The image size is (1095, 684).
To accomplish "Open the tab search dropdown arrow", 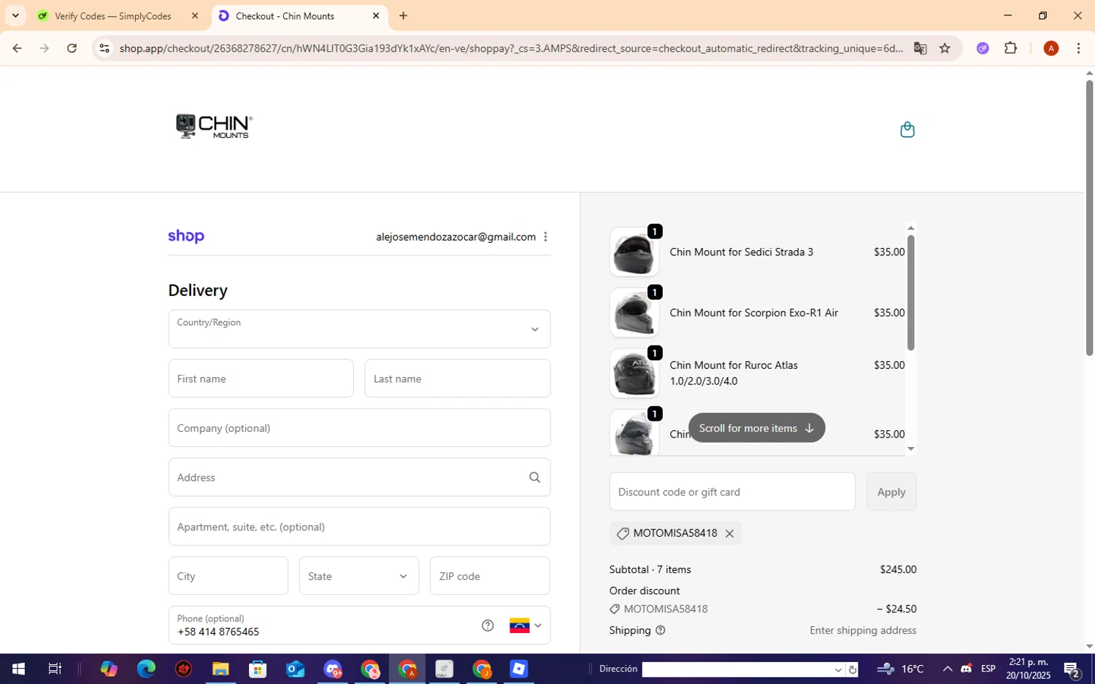I will (x=15, y=15).
